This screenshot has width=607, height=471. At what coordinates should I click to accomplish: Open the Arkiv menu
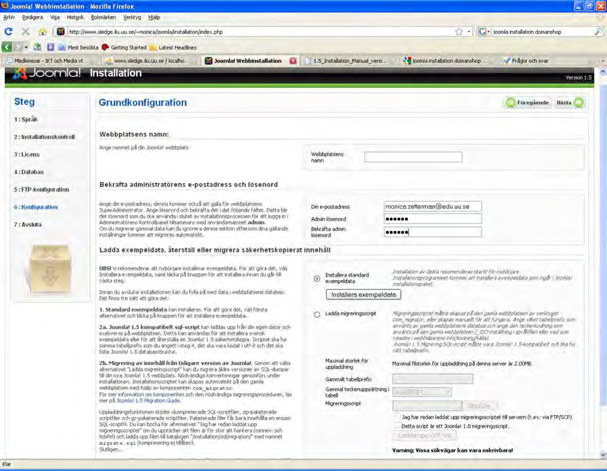pyautogui.click(x=9, y=17)
